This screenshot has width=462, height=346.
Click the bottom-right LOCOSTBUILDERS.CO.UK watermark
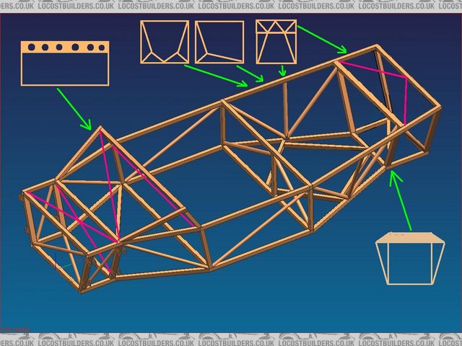point(419,338)
